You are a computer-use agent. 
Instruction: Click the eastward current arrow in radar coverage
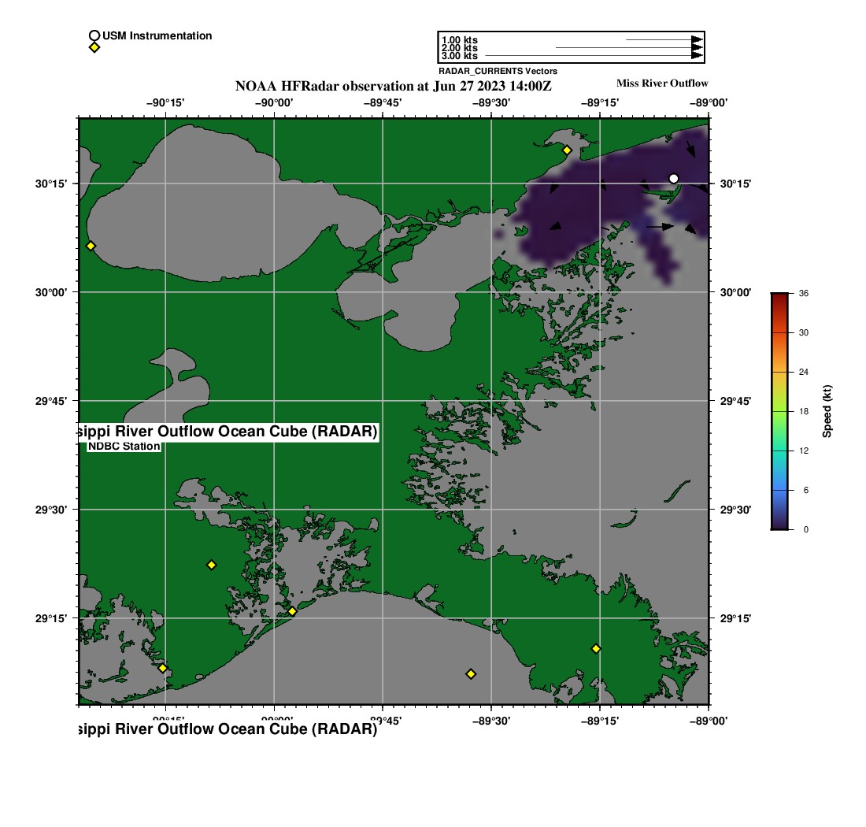point(660,227)
